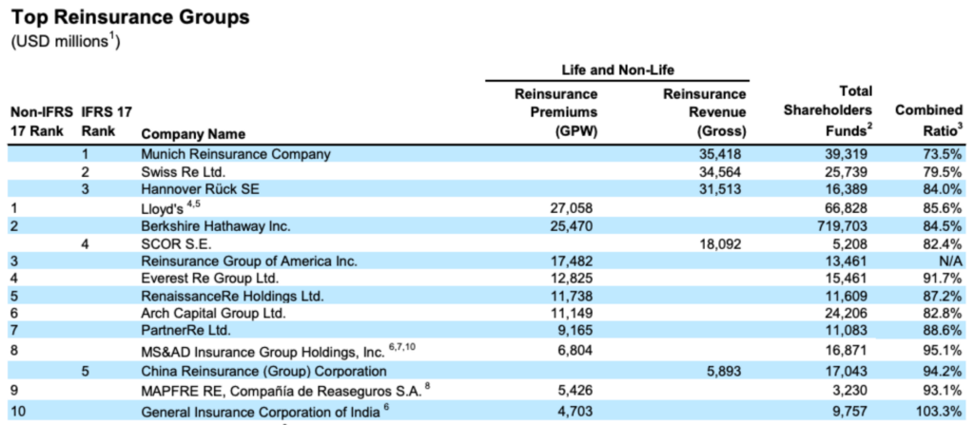Click Munich Re revenue value 35,418
This screenshot has width=974, height=425.
[721, 153]
